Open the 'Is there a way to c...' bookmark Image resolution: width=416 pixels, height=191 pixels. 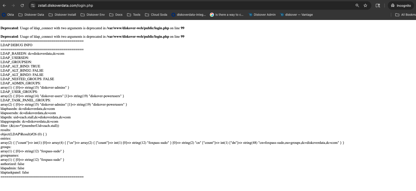(227, 15)
